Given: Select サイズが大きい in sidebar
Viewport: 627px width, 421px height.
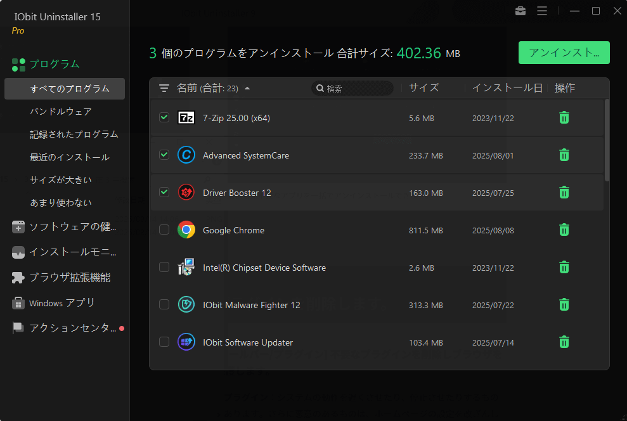Looking at the screenshot, I should click(x=61, y=180).
